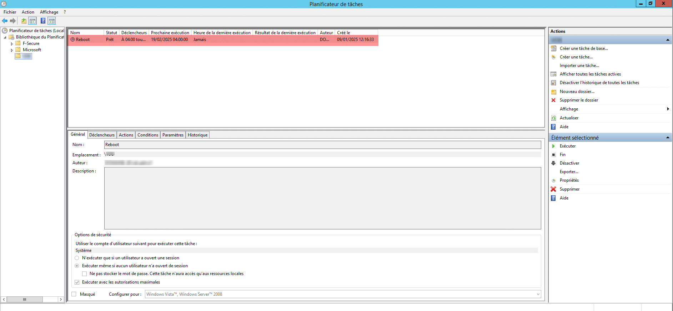Switch to the Déclencheurs tab
Screen dimensions: 673x311
102,135
